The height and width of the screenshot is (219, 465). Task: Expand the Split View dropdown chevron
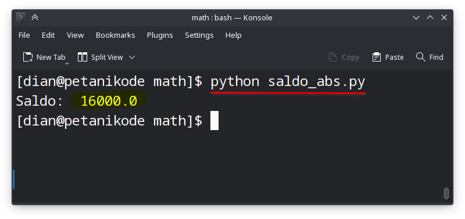pyautogui.click(x=132, y=57)
